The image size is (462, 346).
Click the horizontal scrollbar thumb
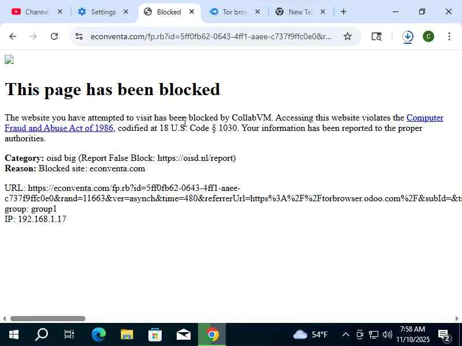(x=48, y=319)
